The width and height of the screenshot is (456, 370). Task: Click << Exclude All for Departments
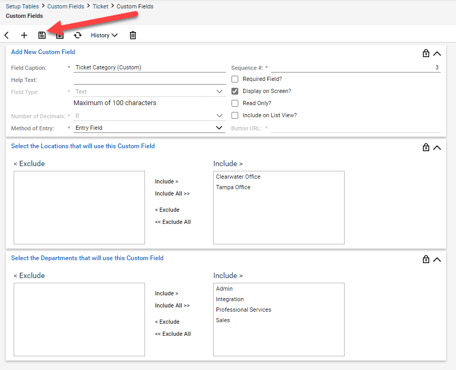173,334
